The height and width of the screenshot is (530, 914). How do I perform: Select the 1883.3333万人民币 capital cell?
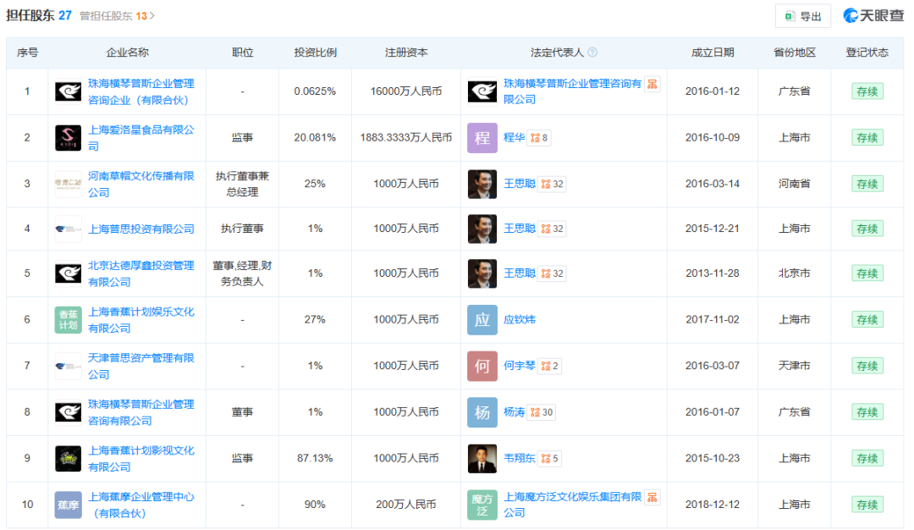click(x=406, y=138)
